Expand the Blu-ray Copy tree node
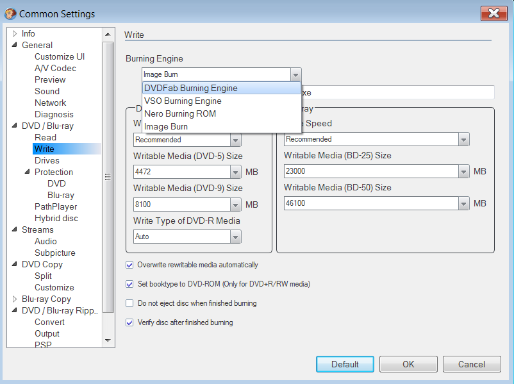The width and height of the screenshot is (514, 384). (x=15, y=299)
